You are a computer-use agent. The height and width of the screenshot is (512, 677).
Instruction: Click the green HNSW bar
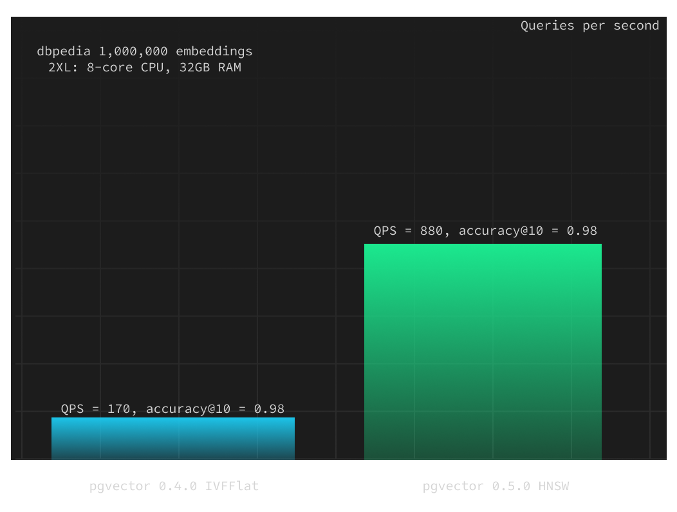click(x=483, y=351)
